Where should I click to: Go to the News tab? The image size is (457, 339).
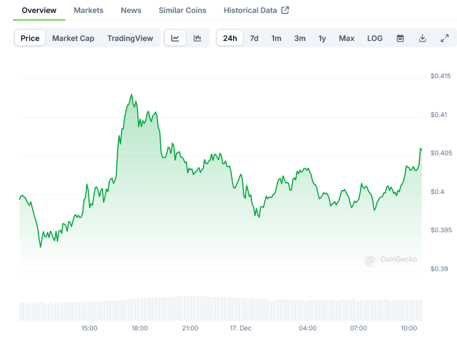click(131, 10)
